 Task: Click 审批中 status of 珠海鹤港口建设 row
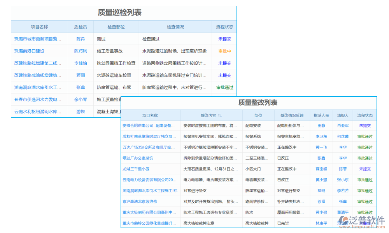(x=224, y=51)
